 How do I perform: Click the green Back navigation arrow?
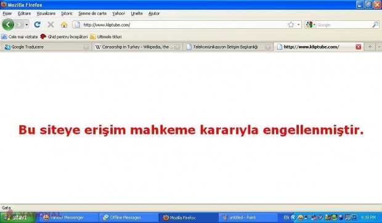(8, 25)
